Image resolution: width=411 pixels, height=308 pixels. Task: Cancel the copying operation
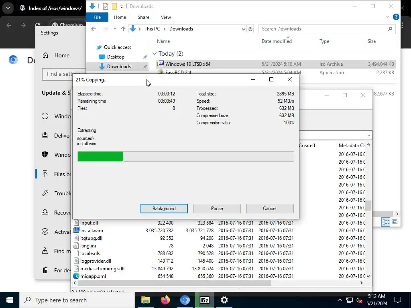270,209
